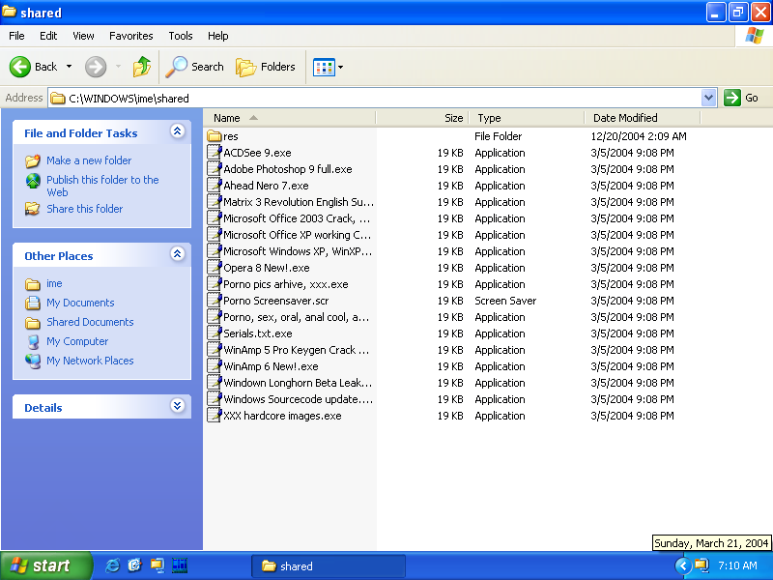
Task: Open the Views icon in toolbar
Action: point(324,67)
